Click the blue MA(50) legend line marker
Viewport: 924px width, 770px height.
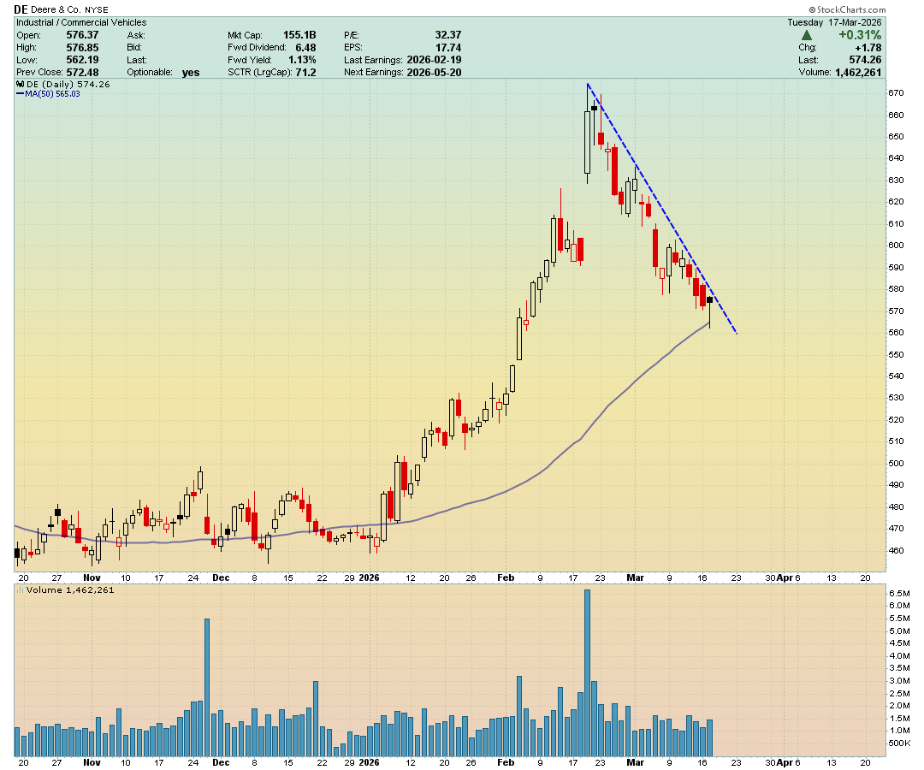20,93
